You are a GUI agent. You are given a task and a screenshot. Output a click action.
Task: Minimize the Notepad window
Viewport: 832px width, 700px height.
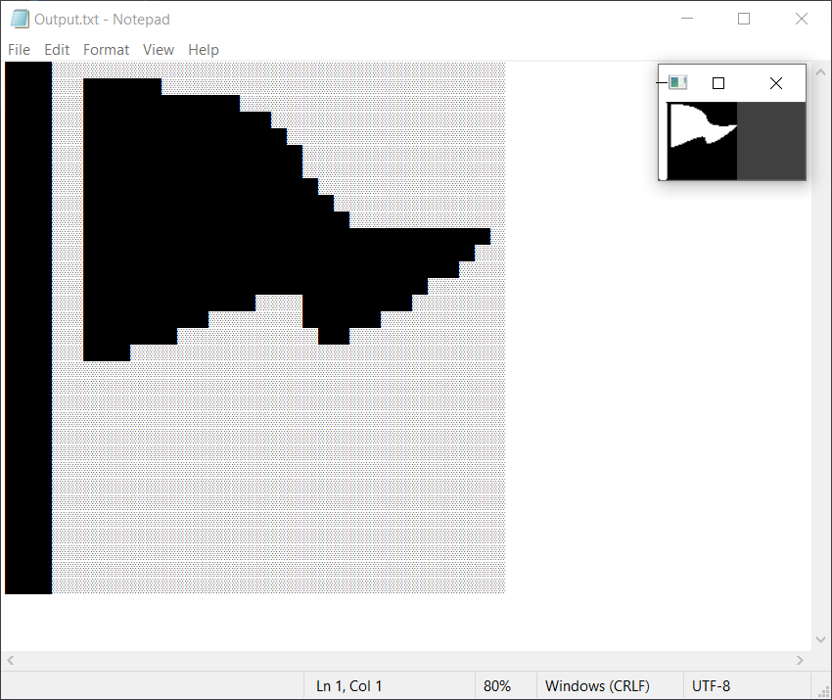[687, 19]
